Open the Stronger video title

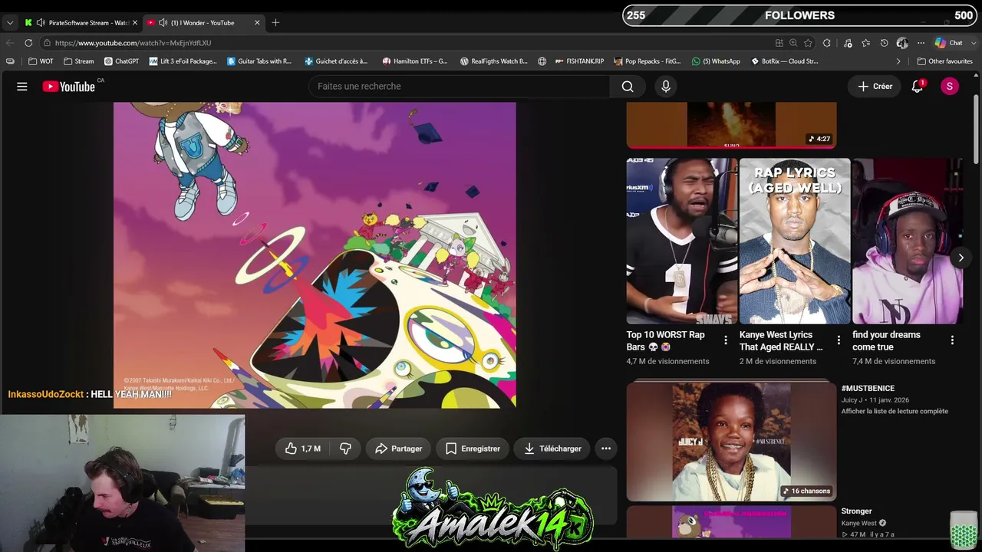pos(856,511)
